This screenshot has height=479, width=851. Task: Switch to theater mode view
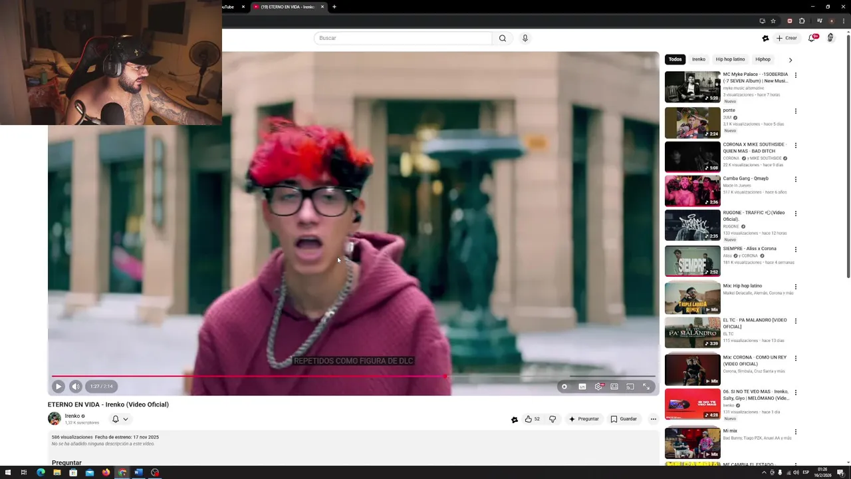pyautogui.click(x=614, y=387)
